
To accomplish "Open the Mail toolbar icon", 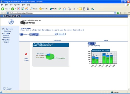I will tap(65, 9).
